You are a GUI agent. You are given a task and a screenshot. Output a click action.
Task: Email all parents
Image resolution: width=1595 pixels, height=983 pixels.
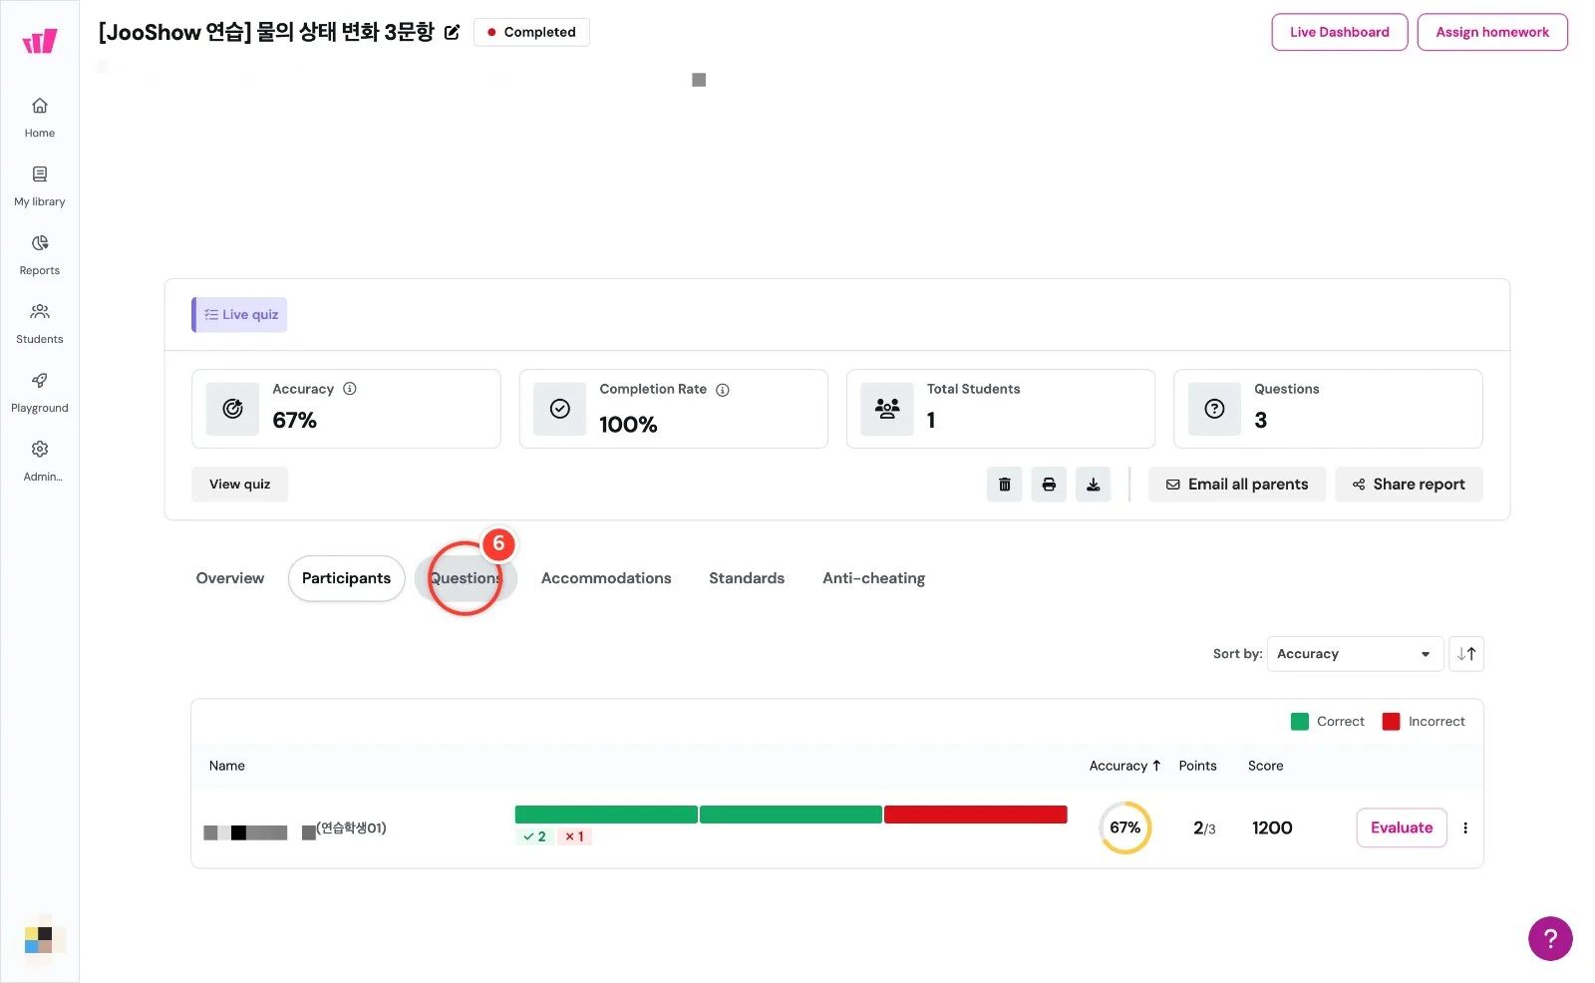click(1237, 485)
